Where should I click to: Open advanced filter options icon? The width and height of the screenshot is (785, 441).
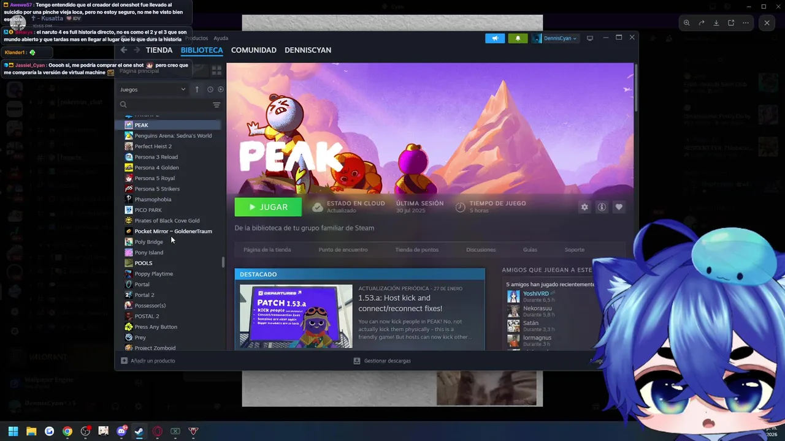click(x=216, y=105)
